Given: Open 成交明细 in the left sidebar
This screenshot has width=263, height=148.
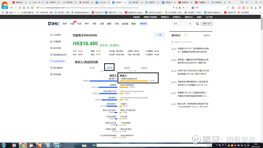Looking at the screenshot, I should pos(56,48).
